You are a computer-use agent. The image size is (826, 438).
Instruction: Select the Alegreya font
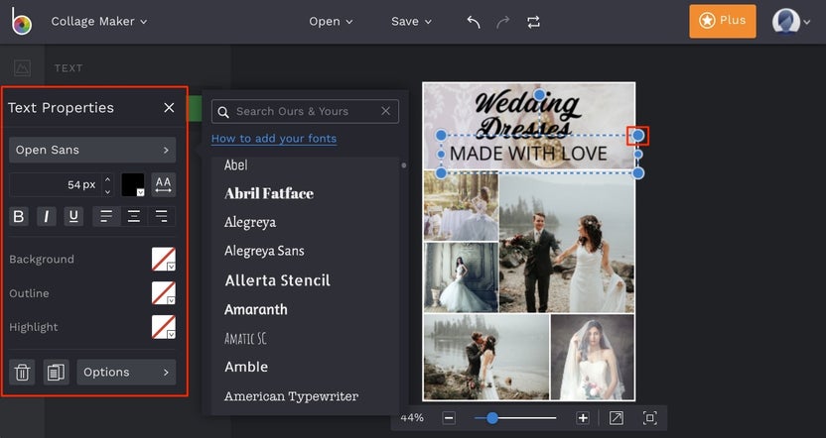click(250, 222)
